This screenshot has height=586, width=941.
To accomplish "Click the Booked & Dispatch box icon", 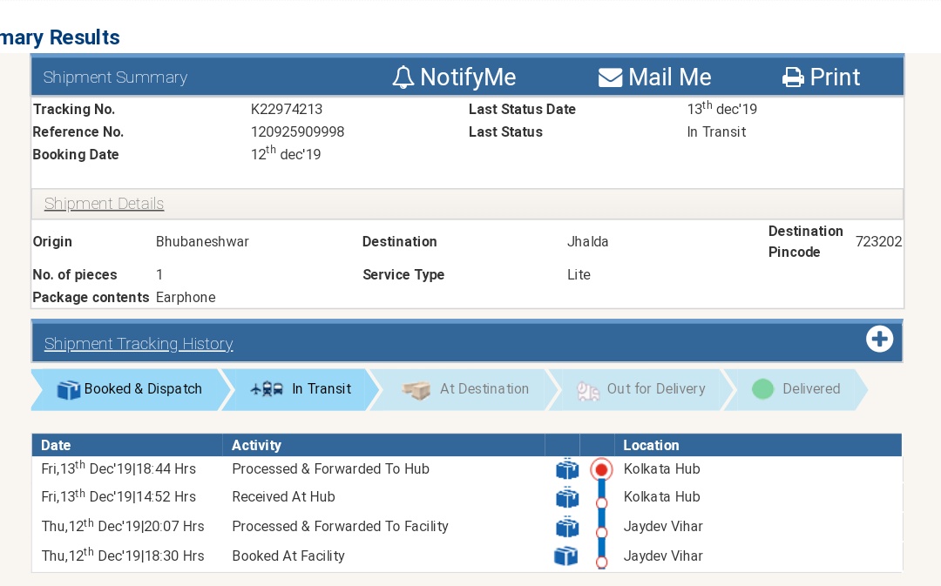I will point(69,390).
